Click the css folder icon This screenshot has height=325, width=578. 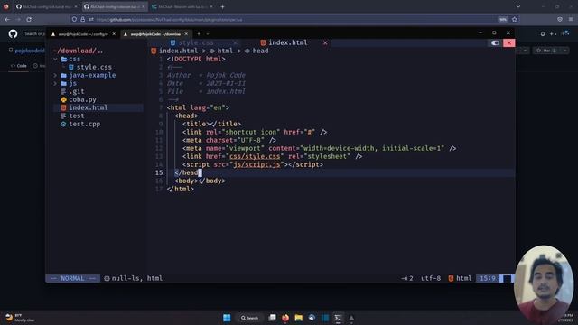coord(64,59)
